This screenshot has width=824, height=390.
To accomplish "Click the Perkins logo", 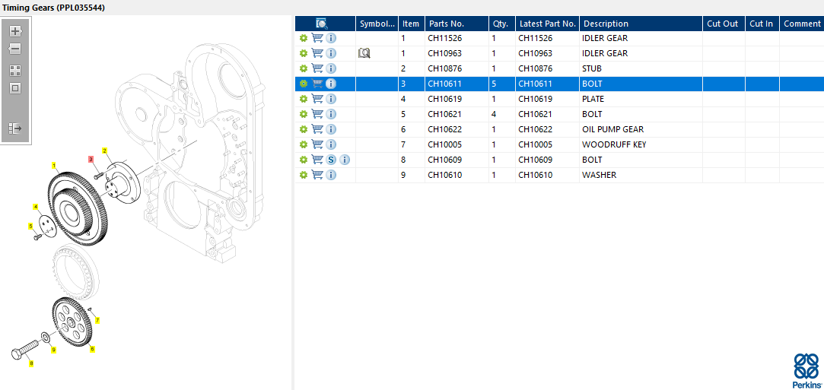I will (x=807, y=370).
